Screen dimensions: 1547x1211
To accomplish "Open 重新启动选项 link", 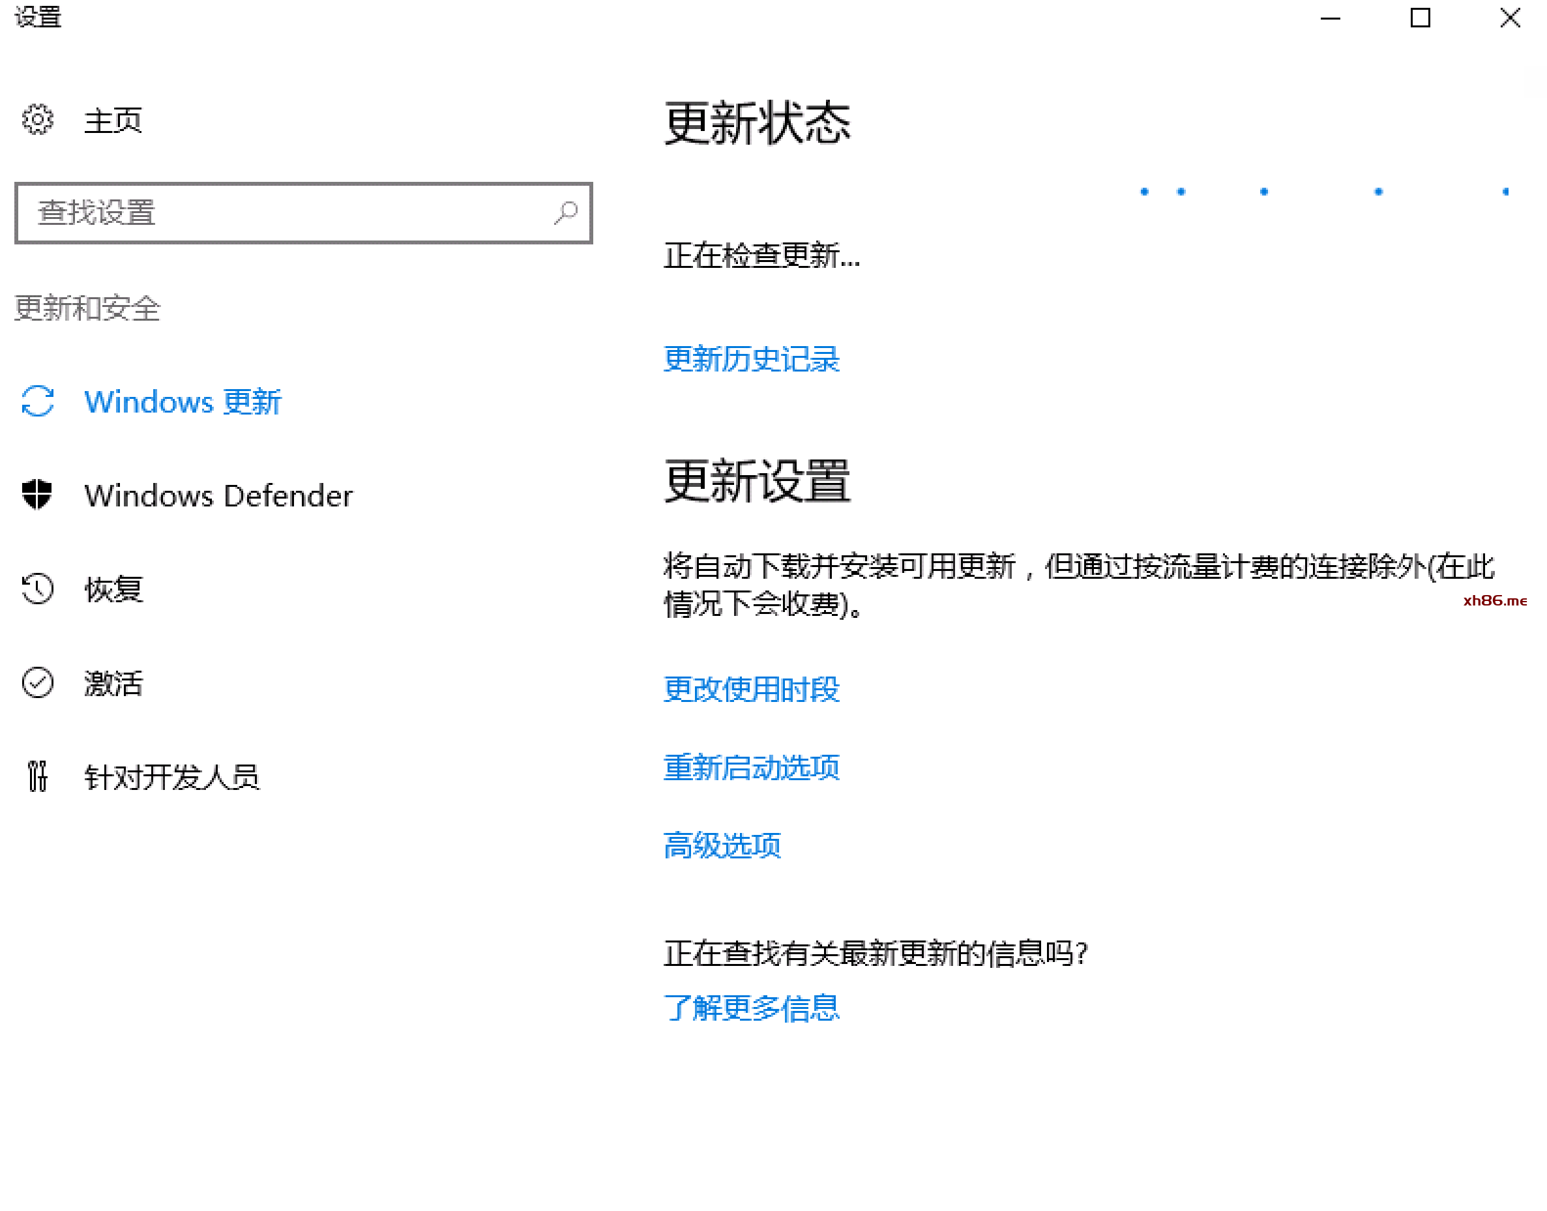I will click(751, 767).
